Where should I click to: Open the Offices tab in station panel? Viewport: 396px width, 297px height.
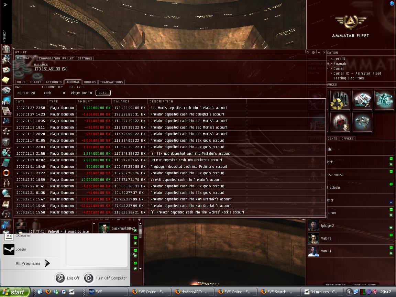pyautogui.click(x=347, y=139)
